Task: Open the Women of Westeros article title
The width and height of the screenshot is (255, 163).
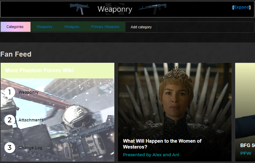Action: pos(162,144)
